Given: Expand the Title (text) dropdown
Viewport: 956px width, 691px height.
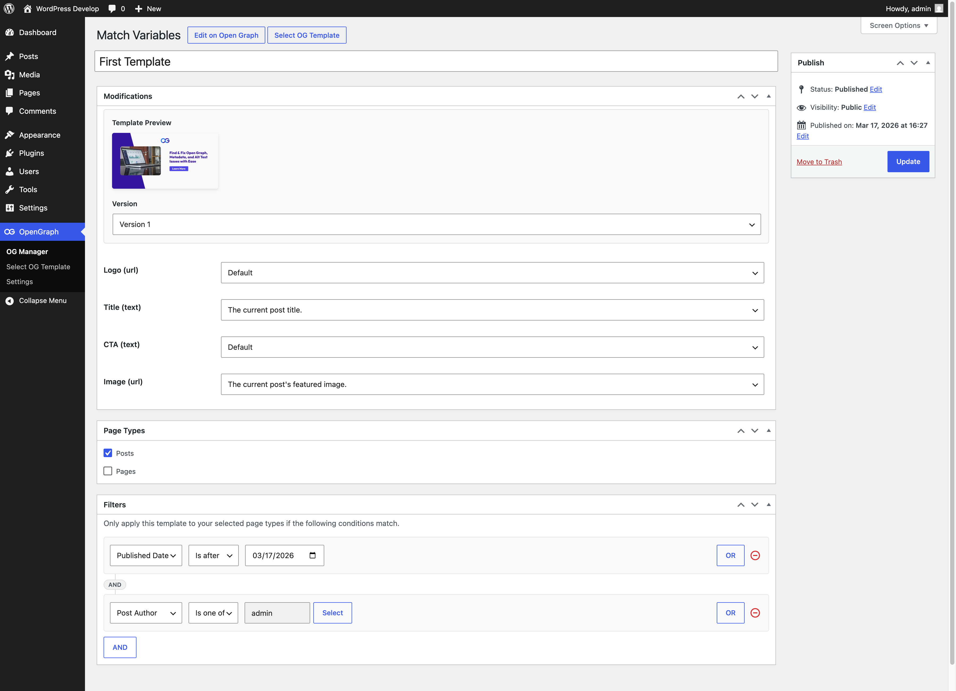Looking at the screenshot, I should 492,310.
